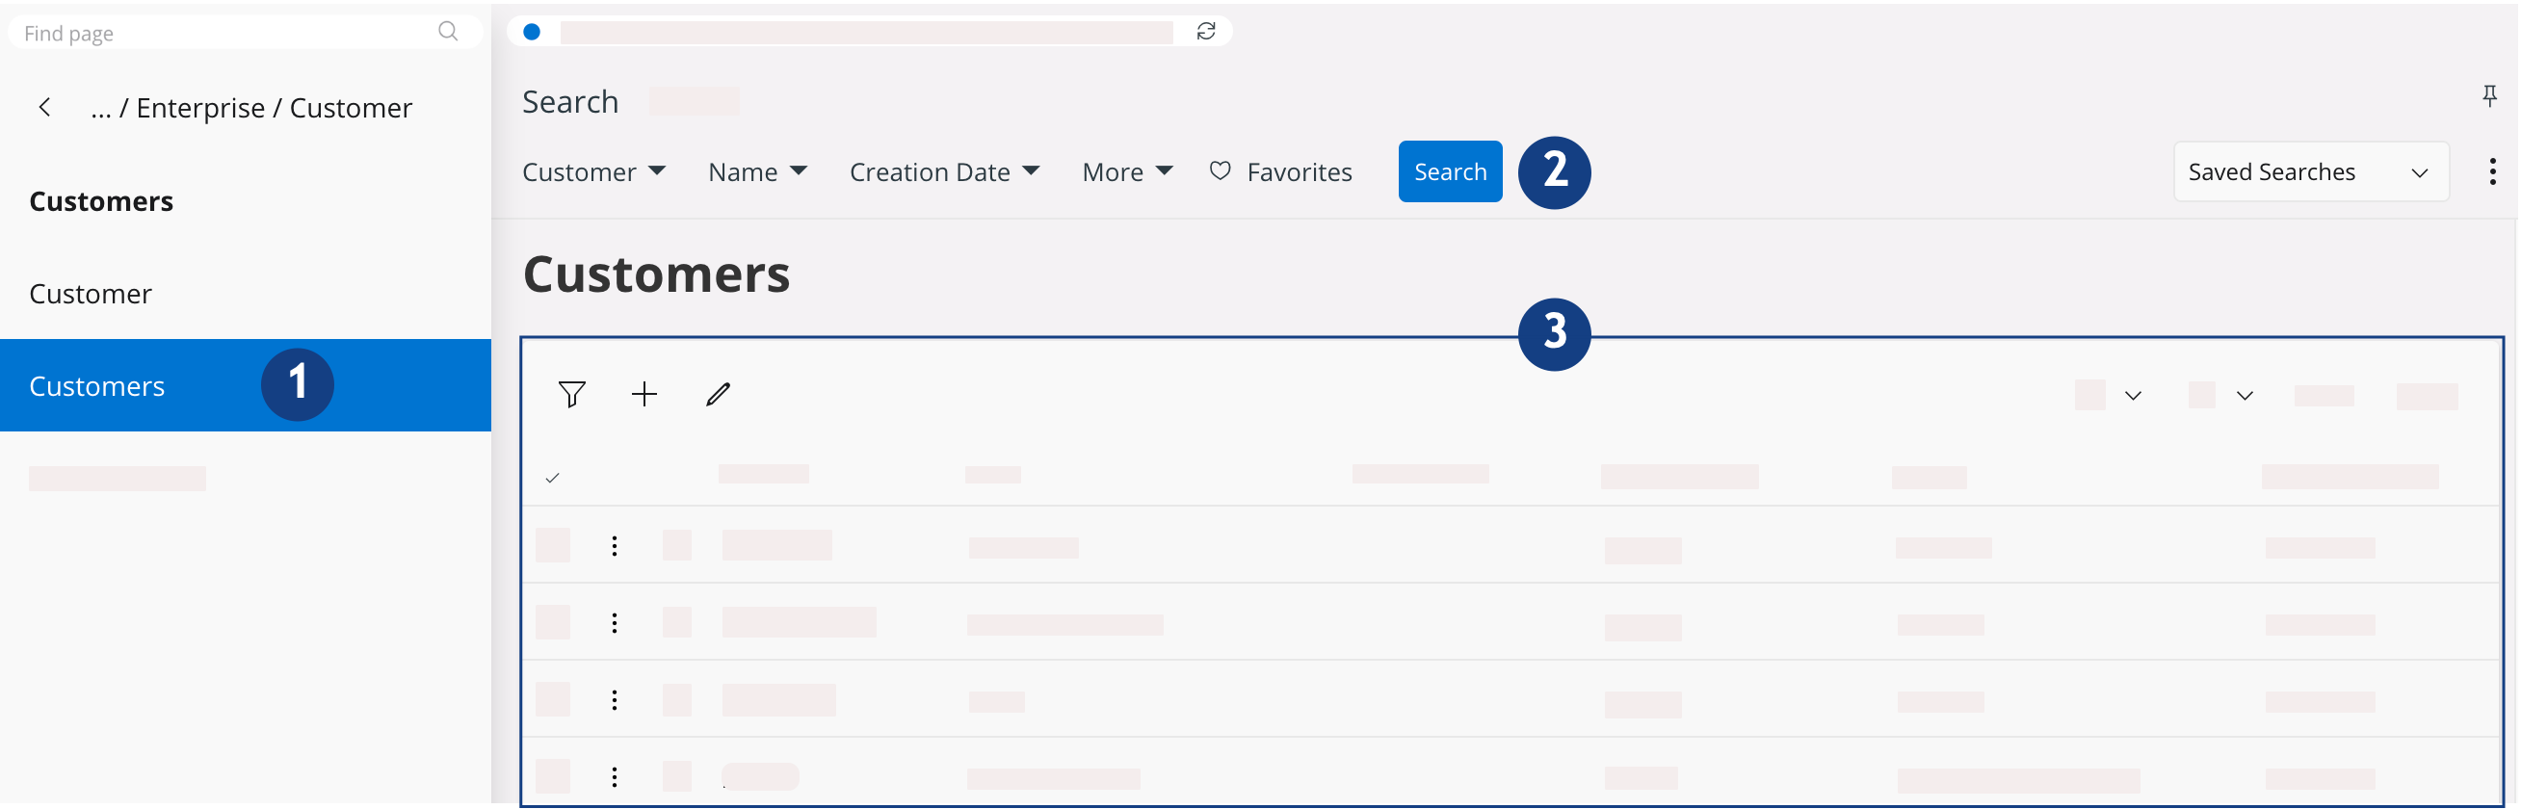Expand the More filters dropdown
This screenshot has width=2522, height=809.
1127,172
